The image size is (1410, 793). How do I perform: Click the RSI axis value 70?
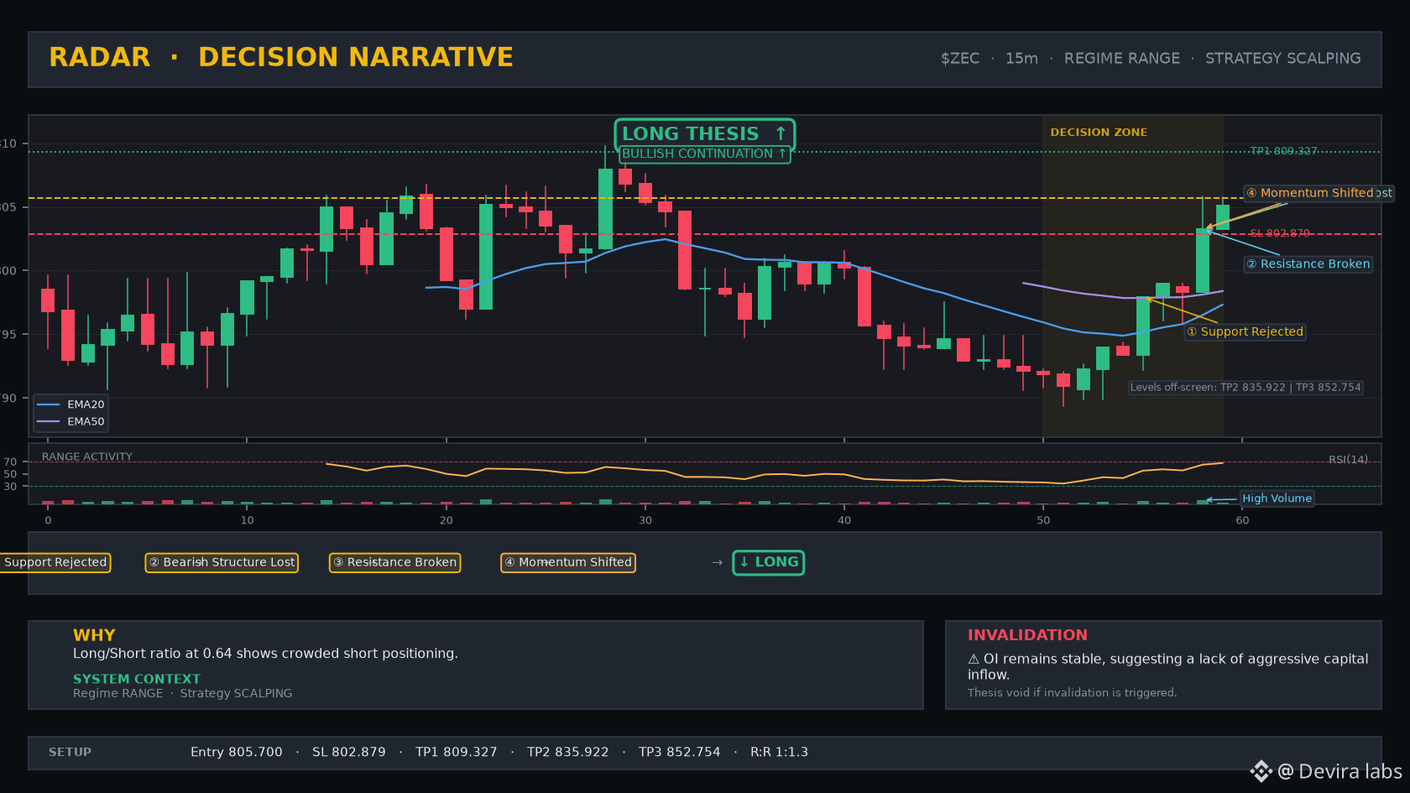pos(10,462)
